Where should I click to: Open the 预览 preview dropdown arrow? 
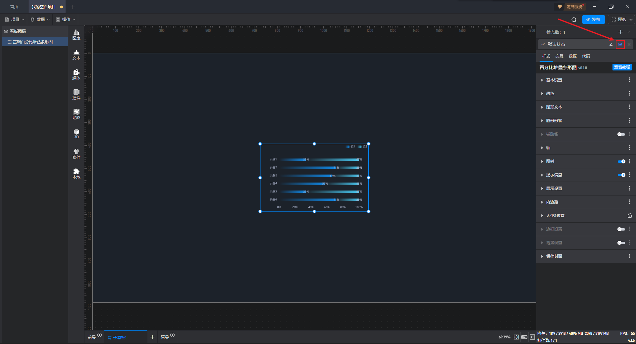631,20
